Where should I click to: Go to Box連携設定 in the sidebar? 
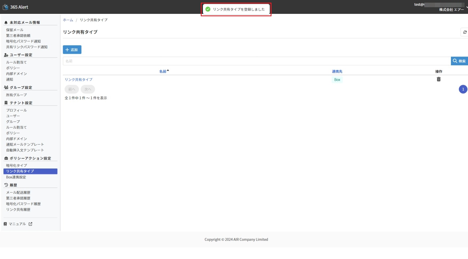pos(16,177)
